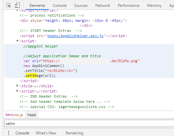The height and width of the screenshot is (136, 174).
Task: Select the Add header template comment
Action: 65,102
